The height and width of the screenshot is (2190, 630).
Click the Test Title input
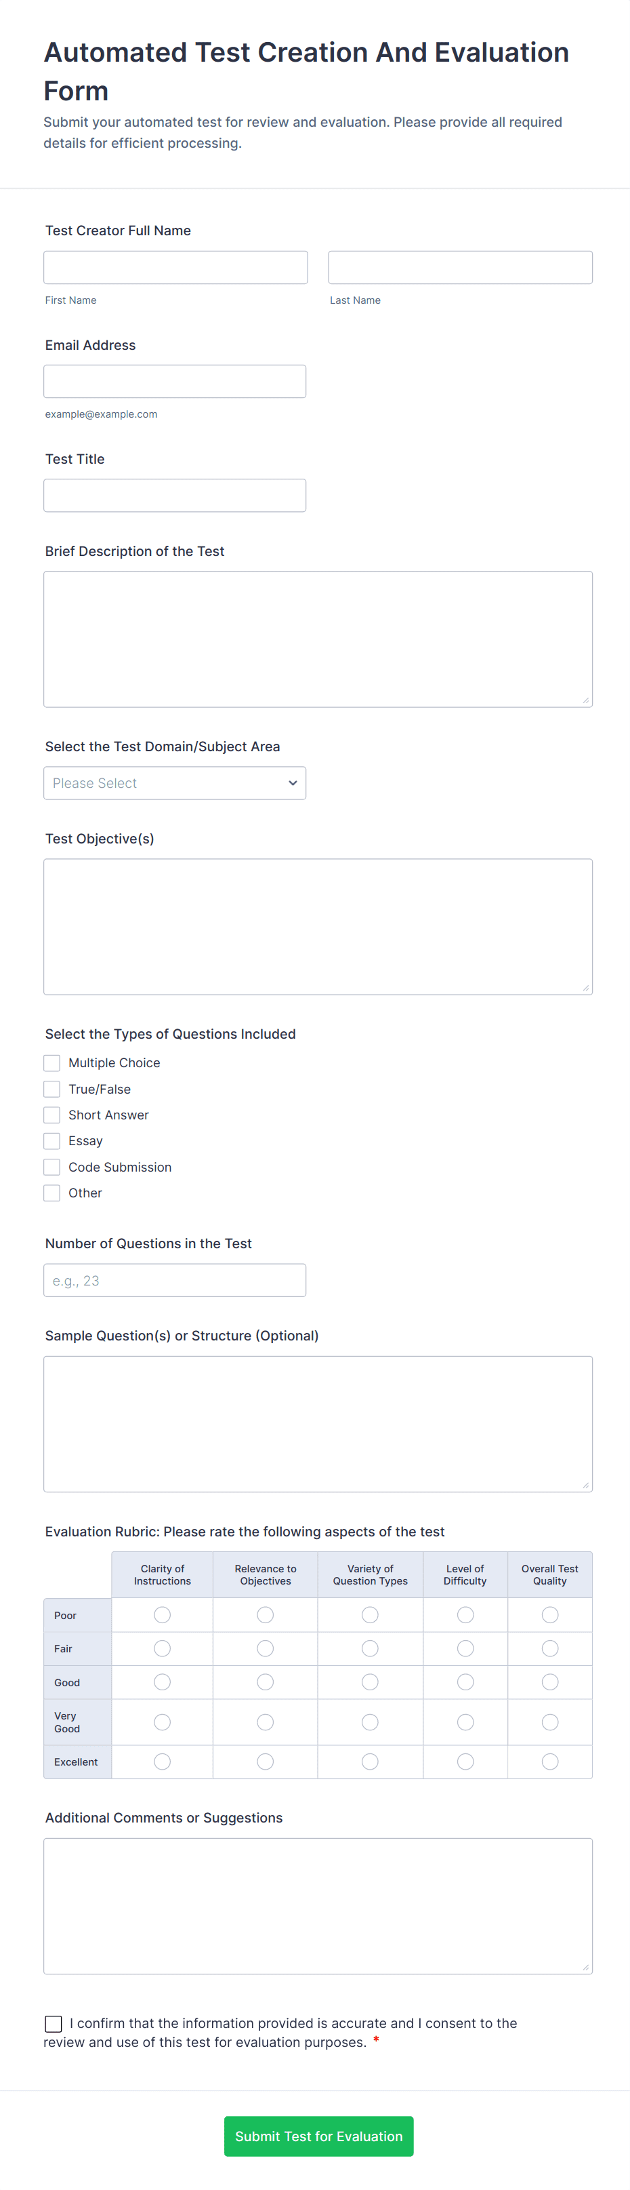point(174,496)
